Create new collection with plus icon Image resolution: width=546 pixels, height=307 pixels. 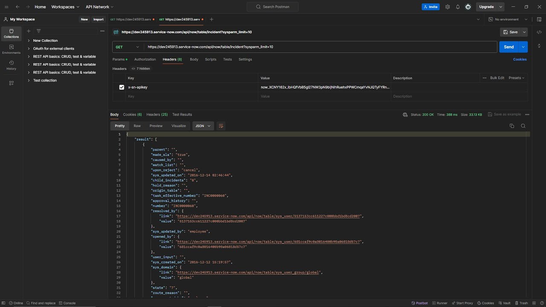click(x=29, y=31)
